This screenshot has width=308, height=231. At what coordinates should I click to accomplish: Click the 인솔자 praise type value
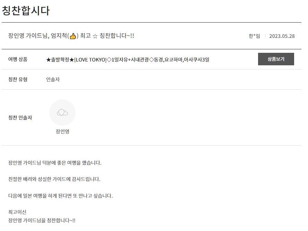[x=53, y=79]
